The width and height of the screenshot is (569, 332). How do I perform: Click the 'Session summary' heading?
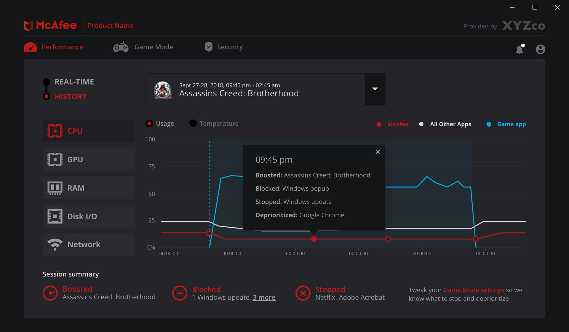(x=71, y=274)
